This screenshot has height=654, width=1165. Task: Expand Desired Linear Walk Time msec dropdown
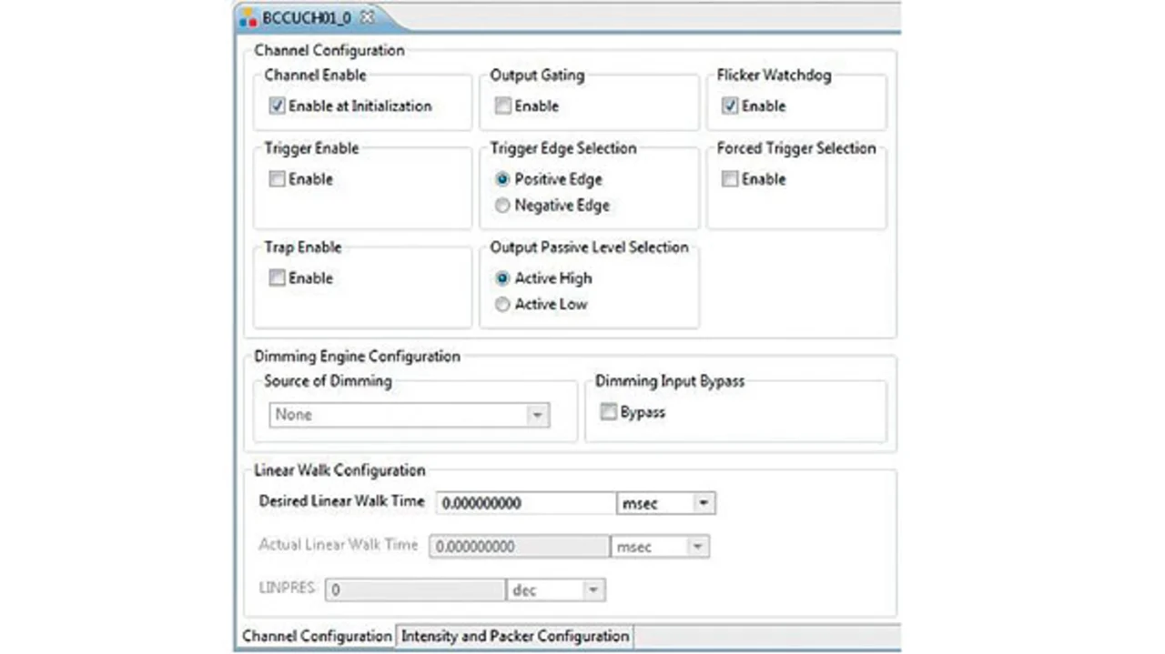(x=703, y=503)
